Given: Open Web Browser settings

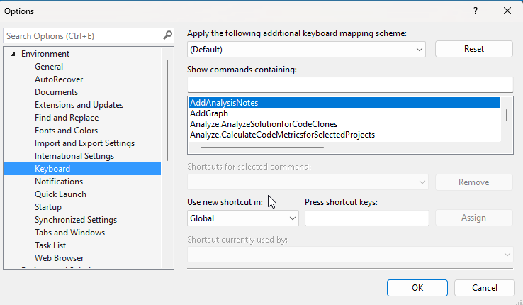Looking at the screenshot, I should [59, 258].
